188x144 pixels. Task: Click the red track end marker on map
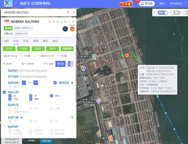tap(126, 55)
